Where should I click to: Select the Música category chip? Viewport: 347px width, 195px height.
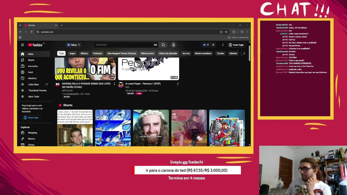(84, 53)
